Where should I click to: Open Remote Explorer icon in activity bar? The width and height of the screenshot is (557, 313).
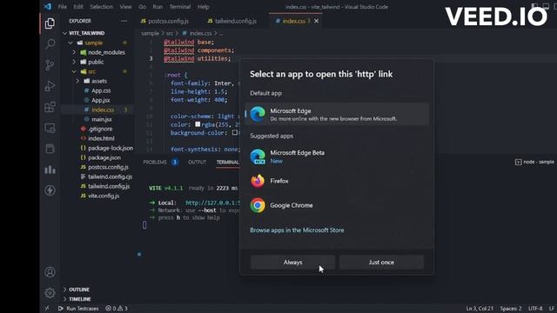click(50, 128)
